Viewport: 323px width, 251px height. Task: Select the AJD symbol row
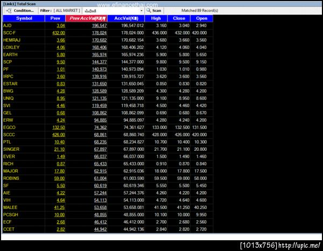pos(8,25)
